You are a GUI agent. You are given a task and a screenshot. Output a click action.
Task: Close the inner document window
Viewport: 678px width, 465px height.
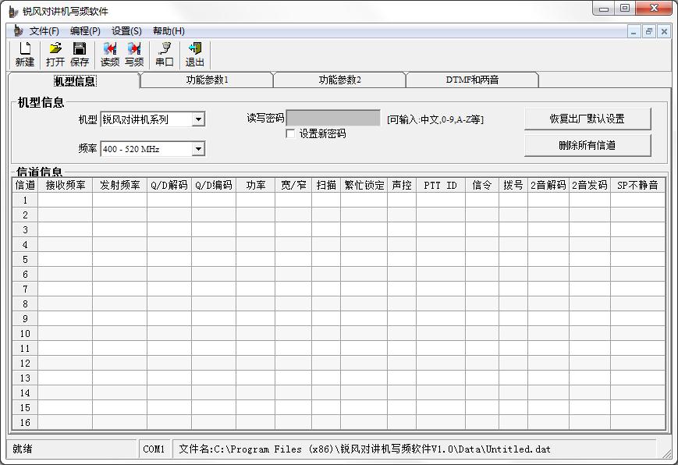point(664,31)
